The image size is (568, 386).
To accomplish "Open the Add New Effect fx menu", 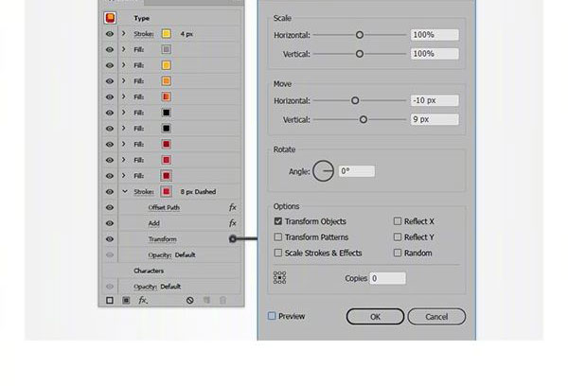I will [143, 300].
